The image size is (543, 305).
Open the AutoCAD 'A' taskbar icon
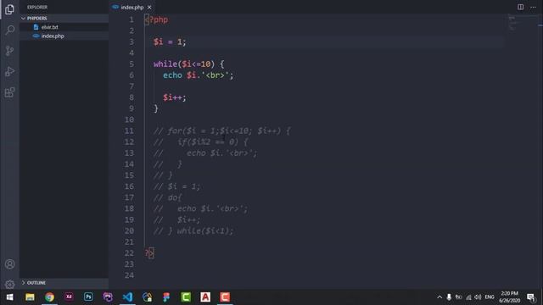point(205,297)
